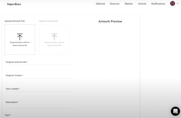
Task: Focus the Original artwork title field
Action: point(38,62)
